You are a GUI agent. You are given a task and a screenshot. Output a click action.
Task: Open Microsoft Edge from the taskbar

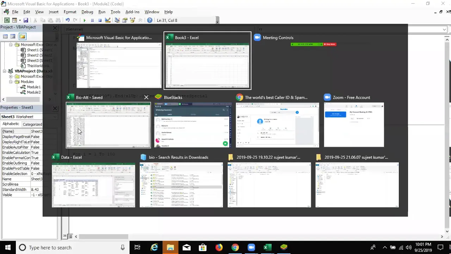click(154, 247)
